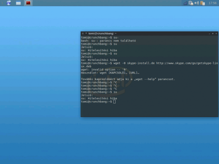Open the terminal window menu icon in title bar

pos(83,34)
